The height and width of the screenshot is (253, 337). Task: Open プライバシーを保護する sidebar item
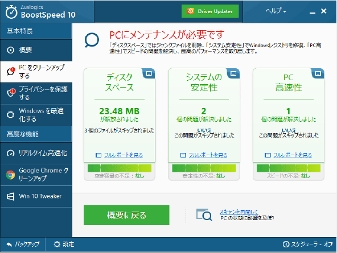36,93
